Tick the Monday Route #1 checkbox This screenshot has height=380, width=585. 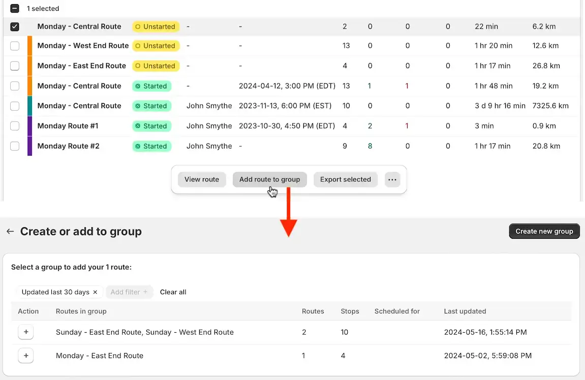(x=15, y=126)
